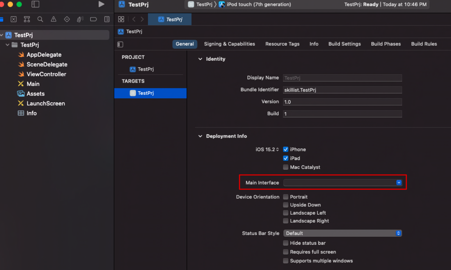The width and height of the screenshot is (451, 270).
Task: Open the source control navigator icon
Action: 14,19
